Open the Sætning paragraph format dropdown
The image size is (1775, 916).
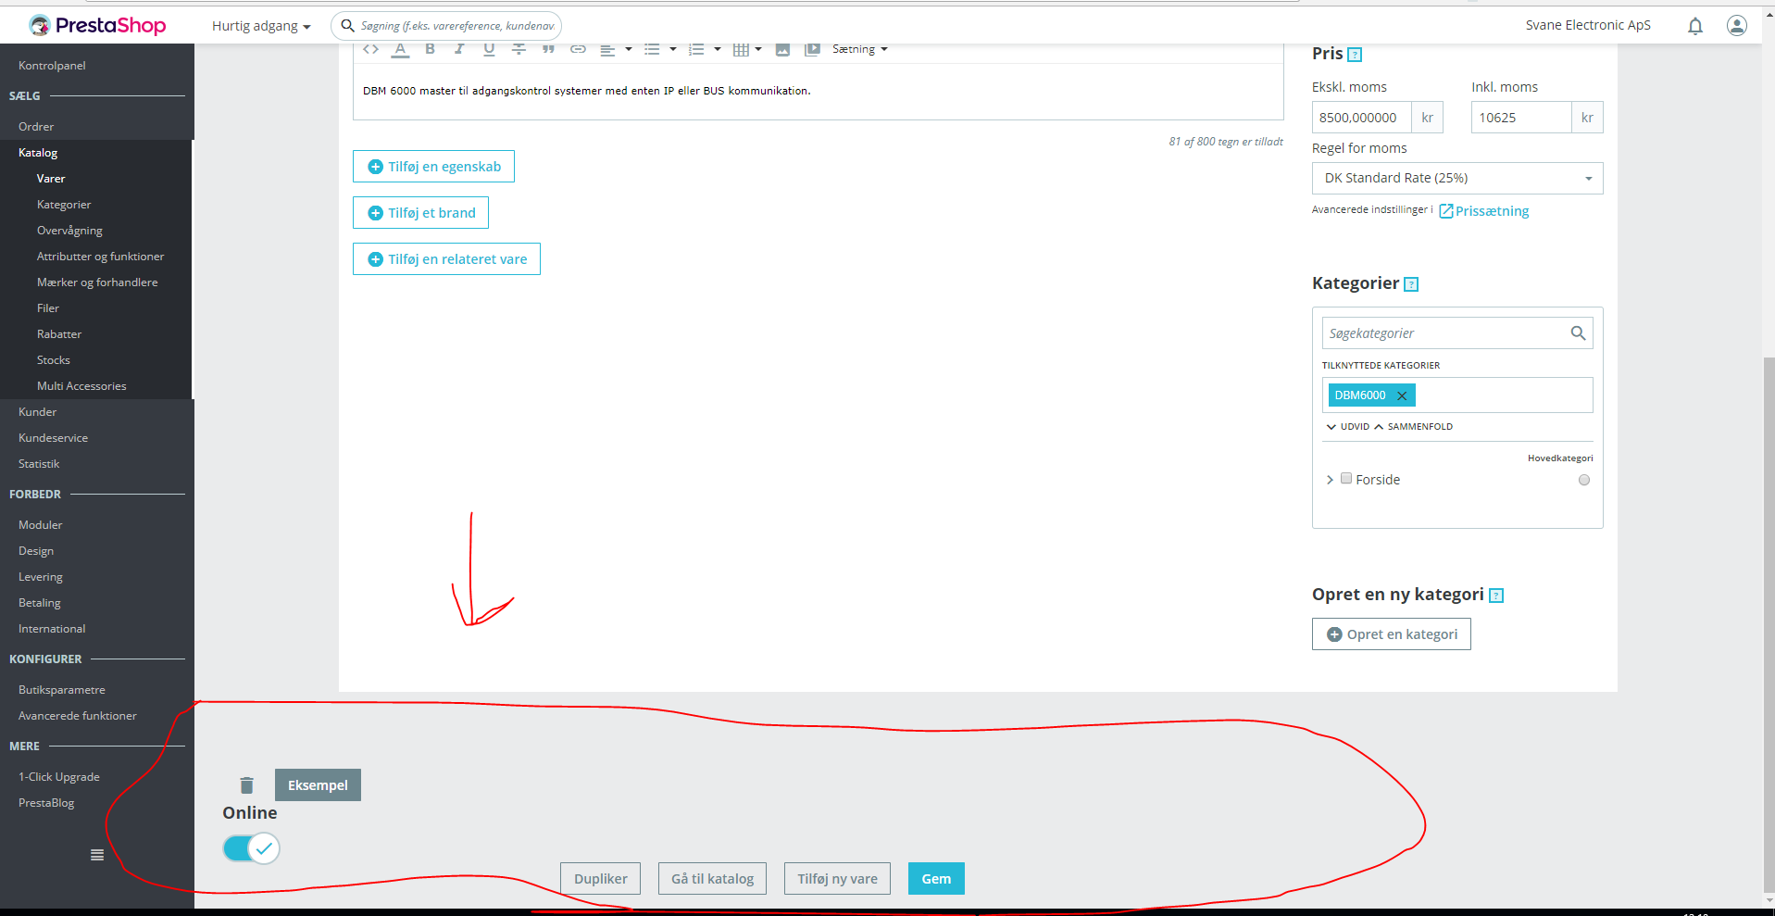click(x=860, y=49)
